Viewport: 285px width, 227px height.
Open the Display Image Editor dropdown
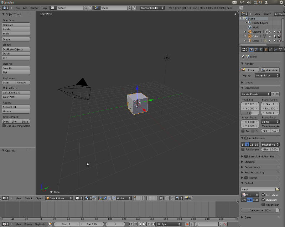267,75
